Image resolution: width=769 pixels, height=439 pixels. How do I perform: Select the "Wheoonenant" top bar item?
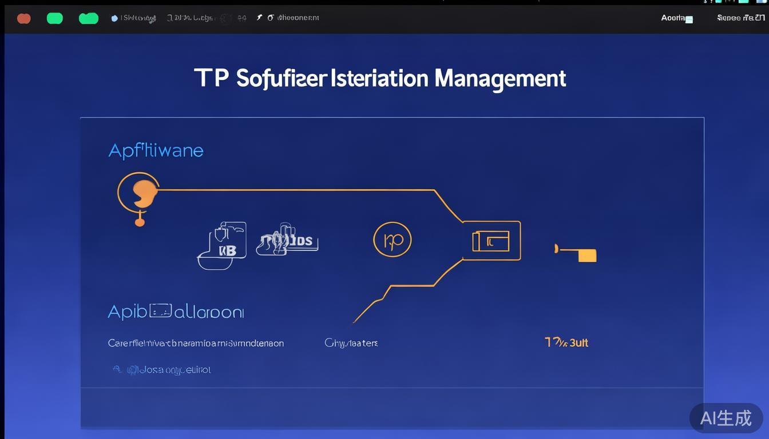(x=298, y=18)
